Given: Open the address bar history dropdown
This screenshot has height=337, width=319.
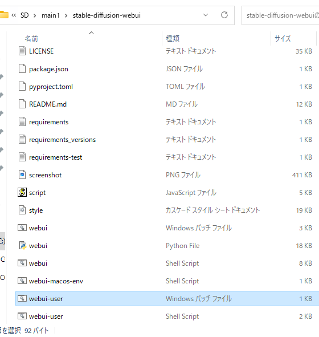Looking at the screenshot, I should click(x=206, y=15).
